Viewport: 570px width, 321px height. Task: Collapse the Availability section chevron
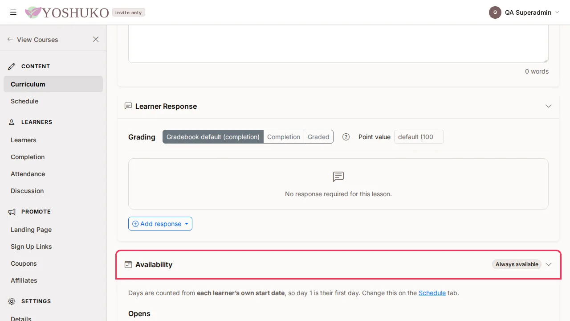click(549, 264)
